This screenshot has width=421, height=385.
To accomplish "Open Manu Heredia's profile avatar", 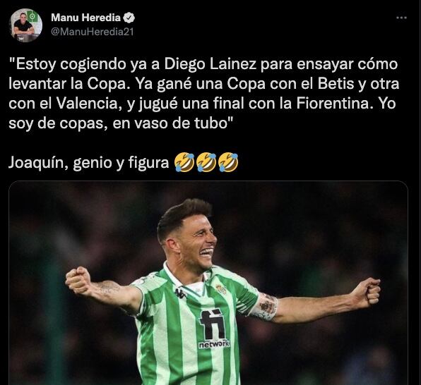I will (26, 25).
